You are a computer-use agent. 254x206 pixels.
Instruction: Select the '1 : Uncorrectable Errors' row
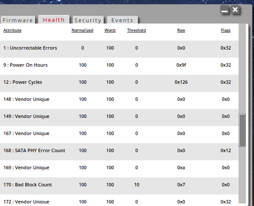click(119, 49)
